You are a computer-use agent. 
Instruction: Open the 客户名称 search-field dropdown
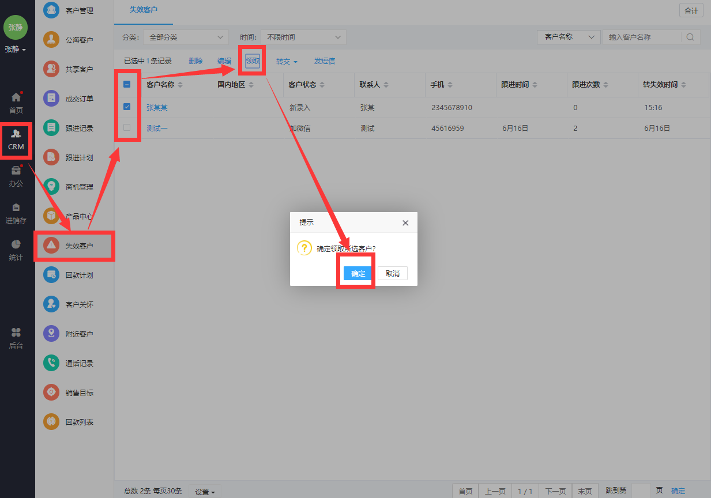[569, 37]
